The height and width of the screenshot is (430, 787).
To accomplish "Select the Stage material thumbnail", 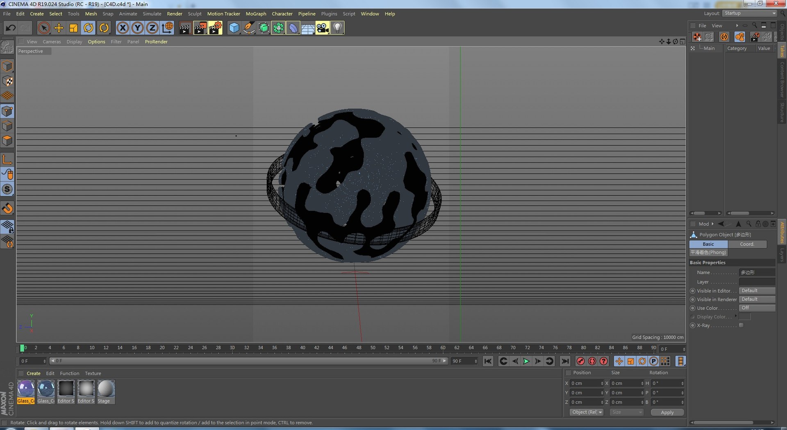I will (106, 392).
